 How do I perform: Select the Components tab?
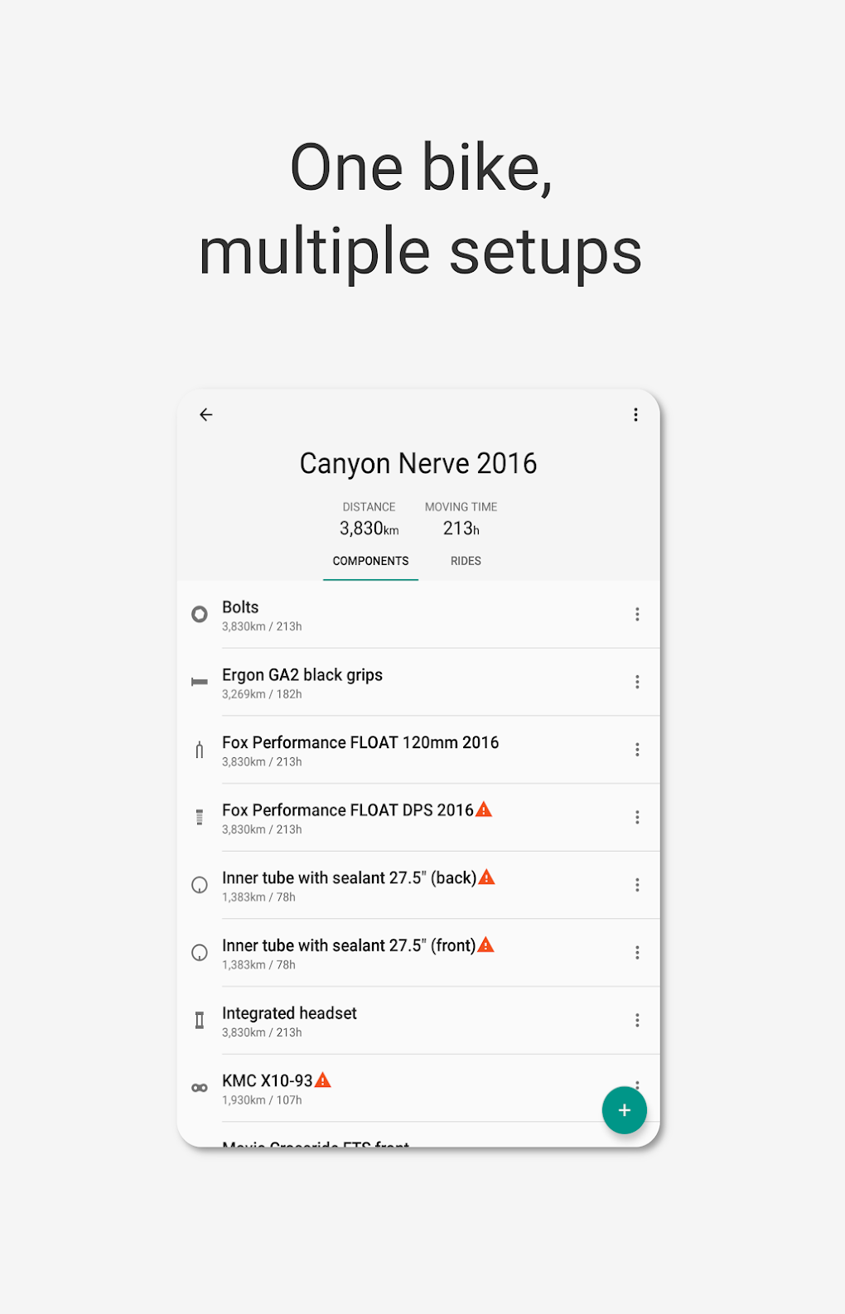pyautogui.click(x=370, y=561)
